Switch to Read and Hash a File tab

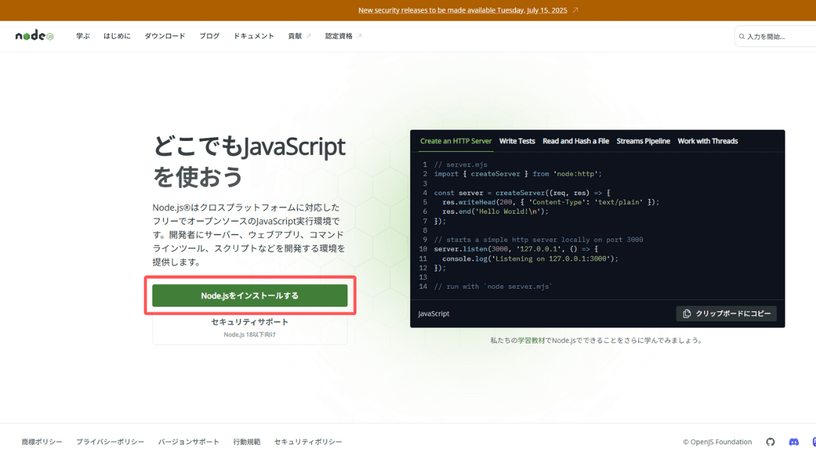[576, 141]
